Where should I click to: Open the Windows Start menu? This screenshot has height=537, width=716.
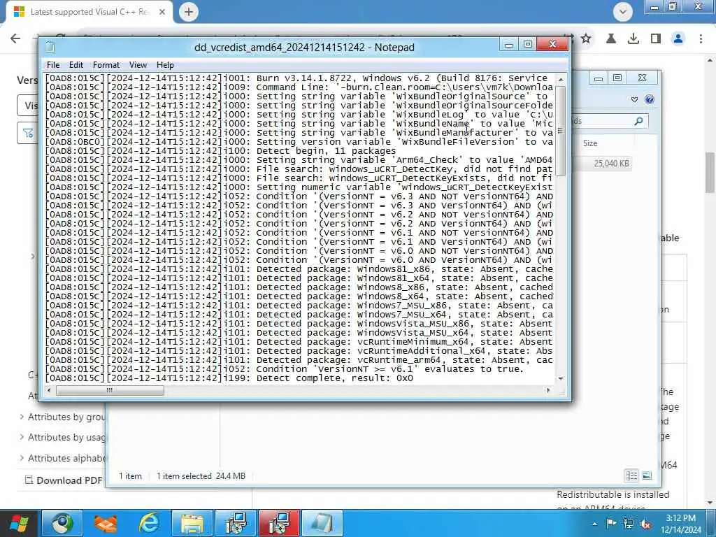(19, 523)
